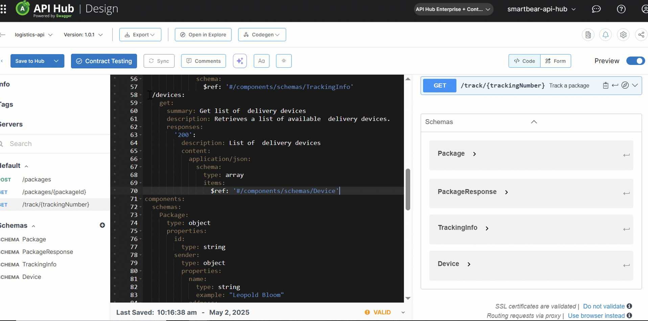
Task: Open the Export dropdown
Action: (x=140, y=35)
